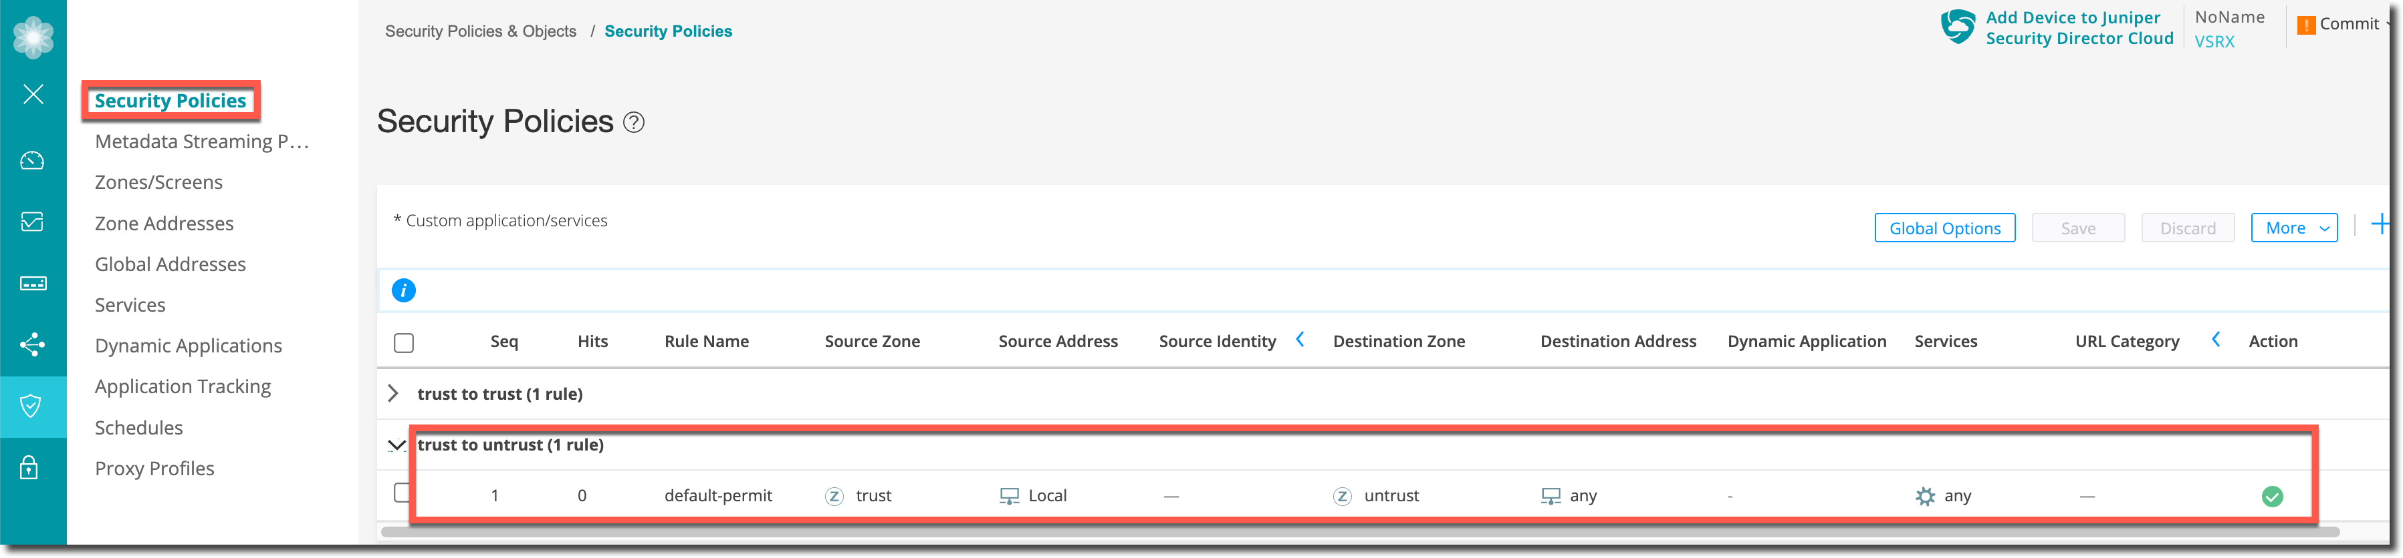Close the side menu with X icon
This screenshot has height=558, width=2403.
tap(33, 94)
